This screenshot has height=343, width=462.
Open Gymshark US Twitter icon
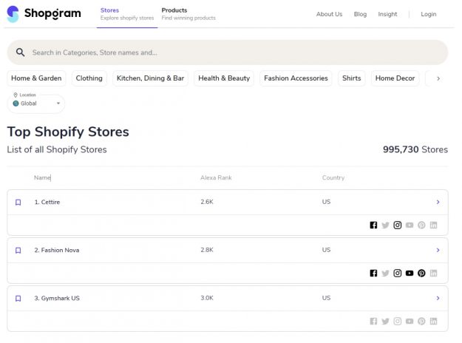tap(385, 322)
